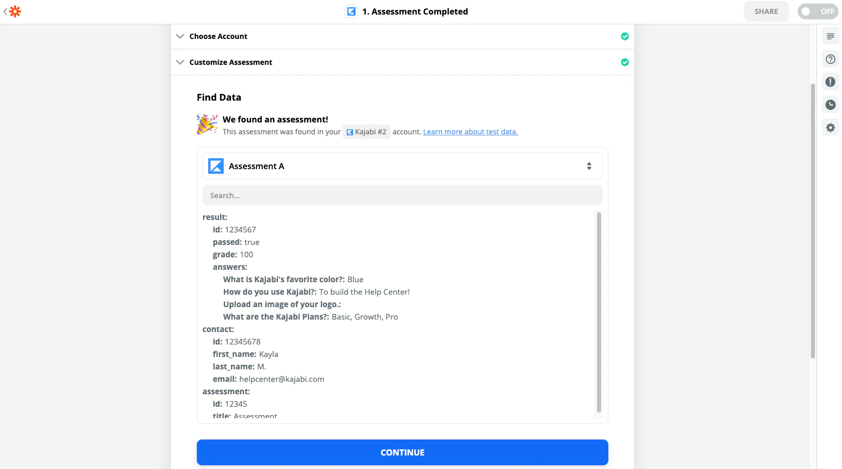Toggle the Zap ON/OFF switch
This screenshot has width=842, height=469.
click(x=818, y=11)
